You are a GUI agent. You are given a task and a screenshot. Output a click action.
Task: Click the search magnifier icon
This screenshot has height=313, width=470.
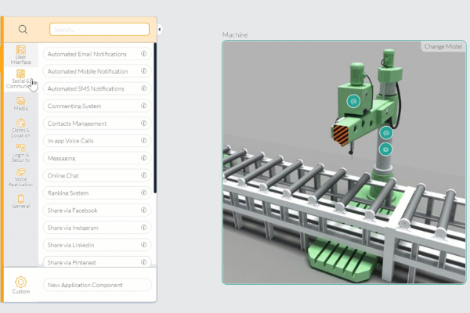click(23, 30)
